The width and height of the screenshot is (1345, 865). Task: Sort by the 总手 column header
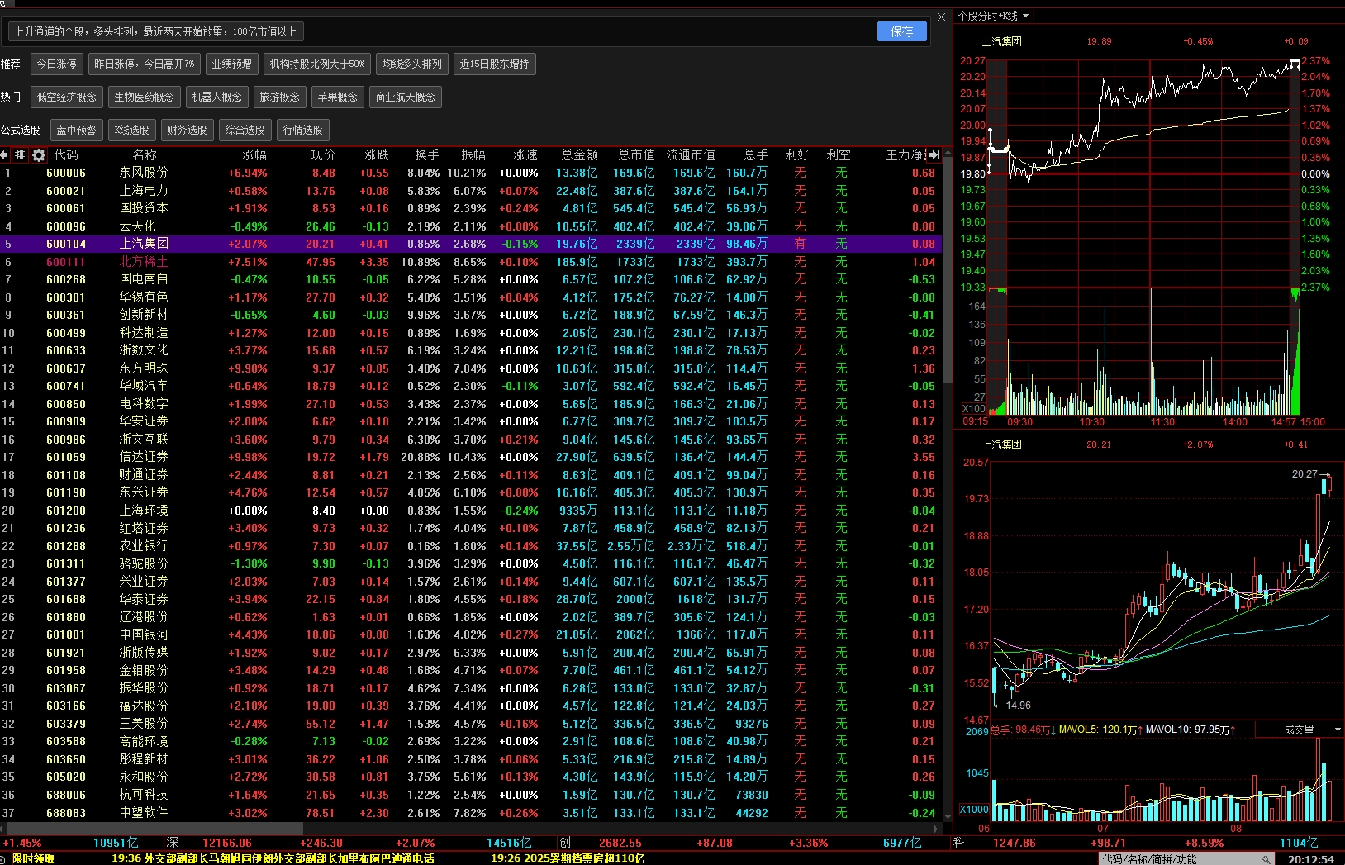pyautogui.click(x=756, y=154)
